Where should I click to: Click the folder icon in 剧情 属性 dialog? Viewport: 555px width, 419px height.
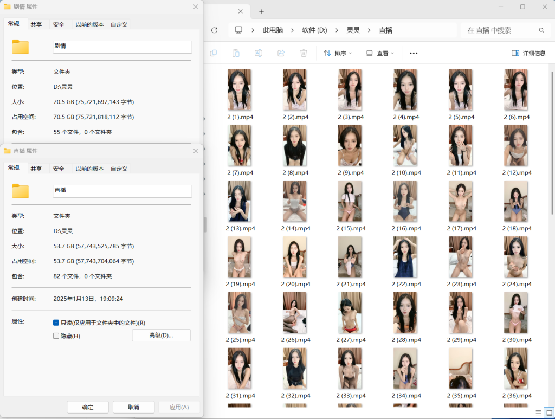(21, 47)
